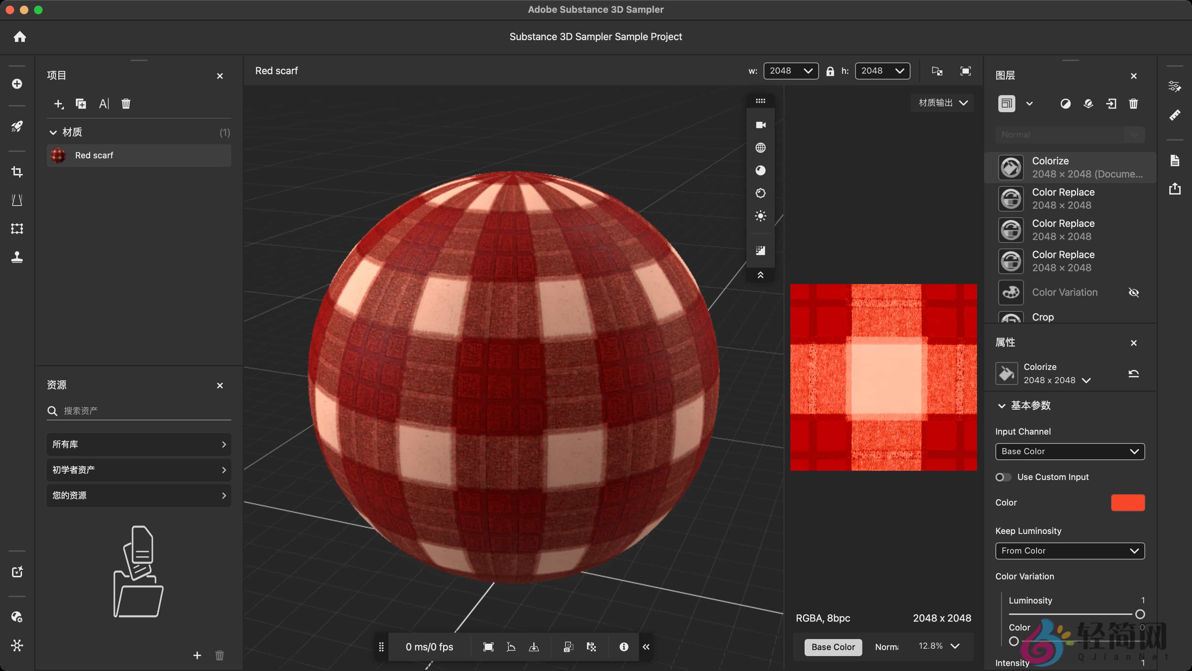The height and width of the screenshot is (671, 1192).
Task: Toggle Use Custom Input switch
Action: click(1003, 477)
